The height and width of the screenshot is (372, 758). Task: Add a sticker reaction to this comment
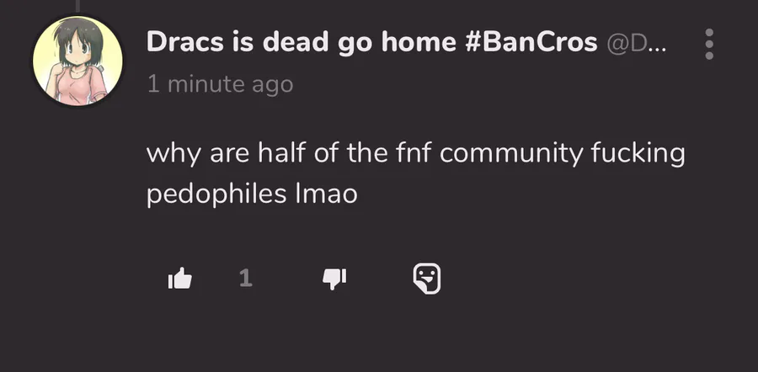pyautogui.click(x=427, y=279)
